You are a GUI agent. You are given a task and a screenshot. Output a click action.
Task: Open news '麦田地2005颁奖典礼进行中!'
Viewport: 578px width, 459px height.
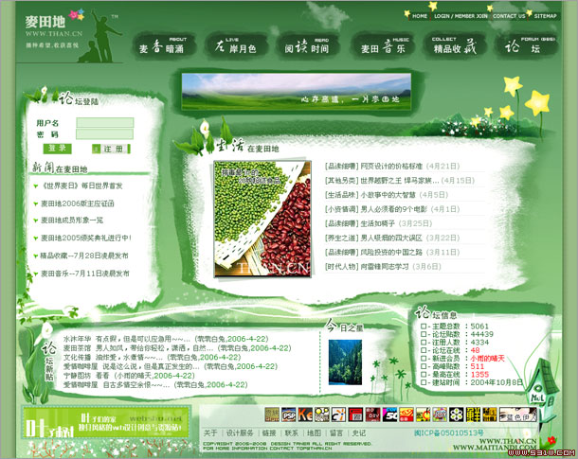coord(86,238)
